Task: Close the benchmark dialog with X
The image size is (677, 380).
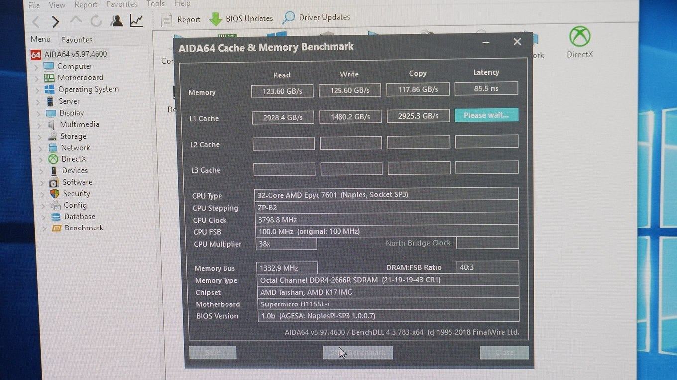Action: 517,42
